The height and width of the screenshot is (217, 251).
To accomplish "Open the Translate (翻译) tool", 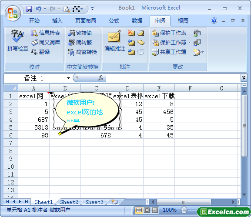I will point(40,52).
